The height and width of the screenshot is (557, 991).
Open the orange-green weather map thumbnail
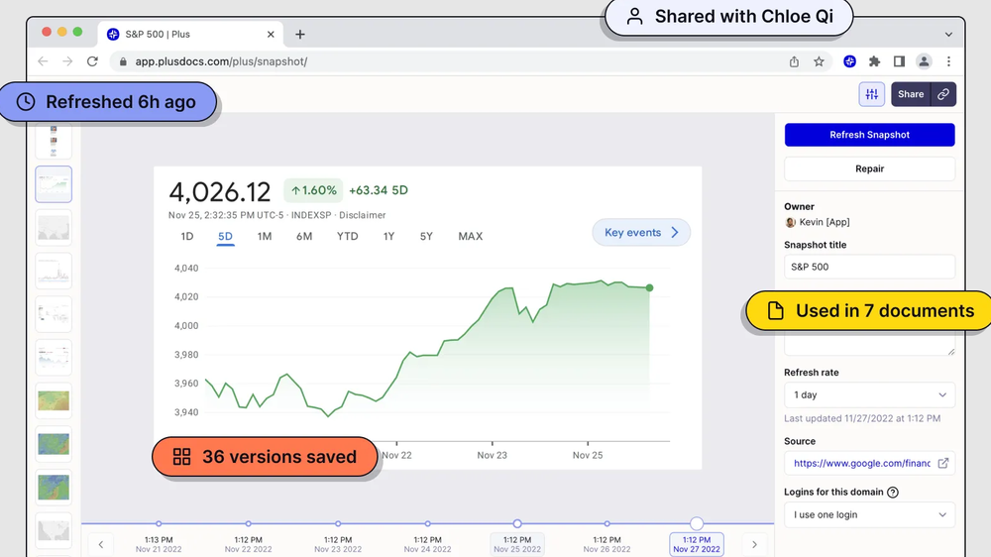(54, 400)
